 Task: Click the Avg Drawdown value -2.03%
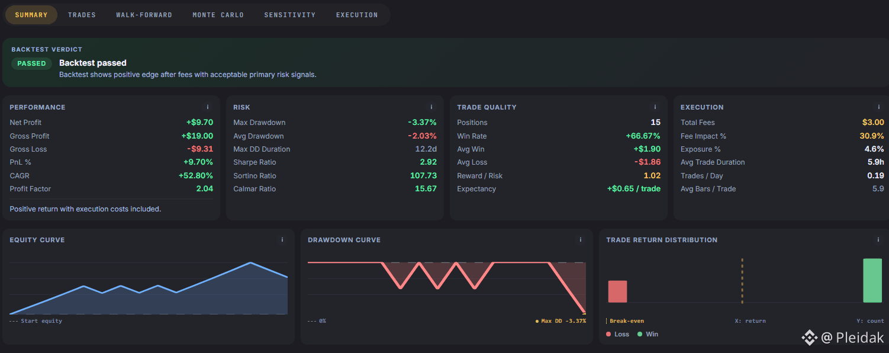(422, 136)
